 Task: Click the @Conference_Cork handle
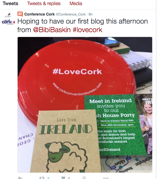coord(71,14)
